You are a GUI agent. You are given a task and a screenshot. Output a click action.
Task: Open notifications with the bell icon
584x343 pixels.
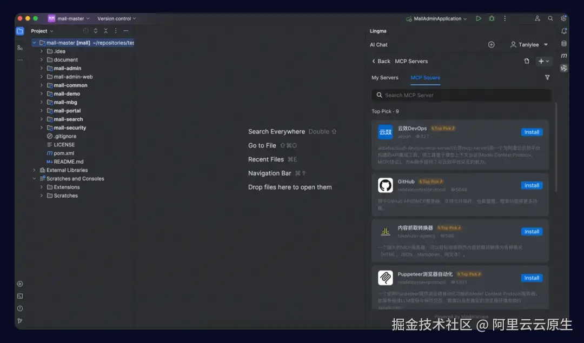(x=564, y=31)
